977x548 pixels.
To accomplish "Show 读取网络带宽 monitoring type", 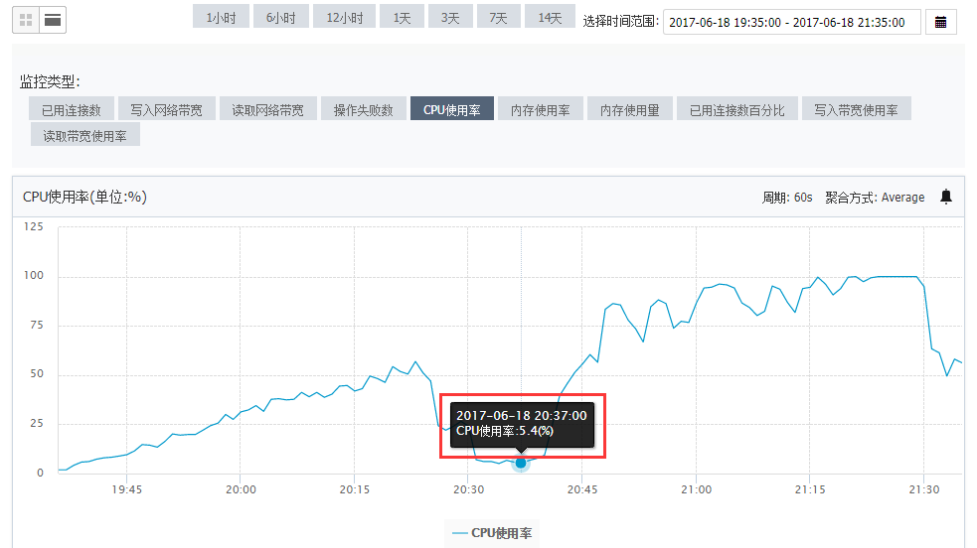I will (268, 109).
